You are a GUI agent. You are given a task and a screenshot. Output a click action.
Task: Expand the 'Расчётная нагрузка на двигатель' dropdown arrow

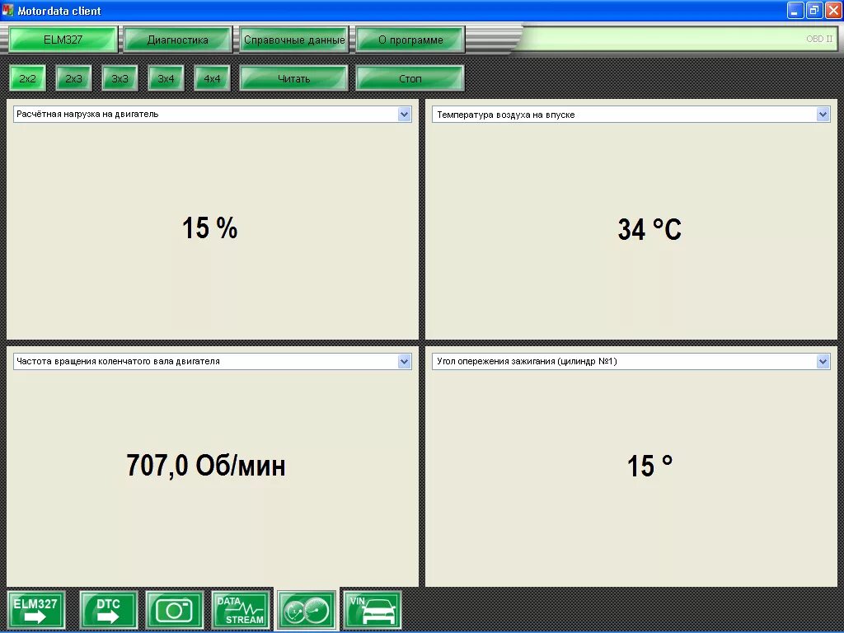point(404,114)
